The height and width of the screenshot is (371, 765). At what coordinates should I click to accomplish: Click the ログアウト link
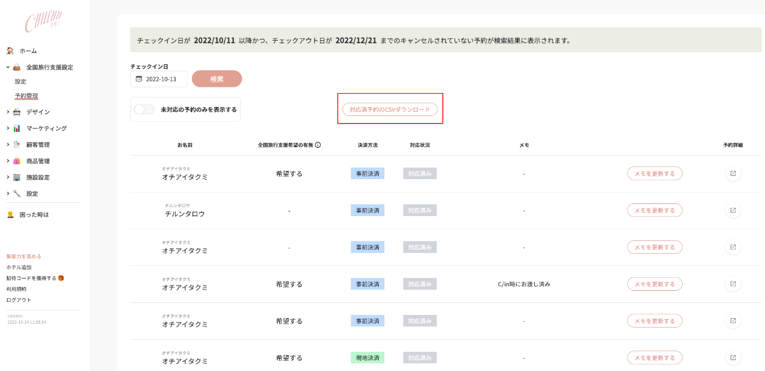18,300
